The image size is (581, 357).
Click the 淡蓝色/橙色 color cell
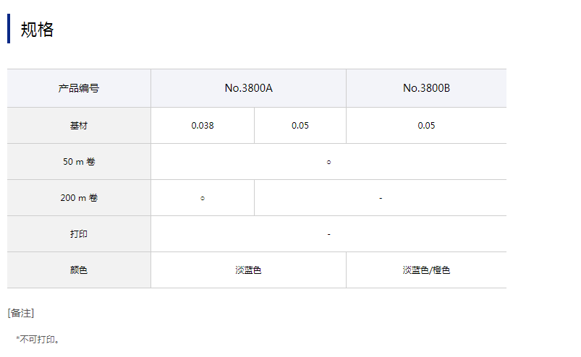426,270
